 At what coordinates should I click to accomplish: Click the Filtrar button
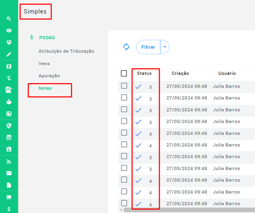148,47
